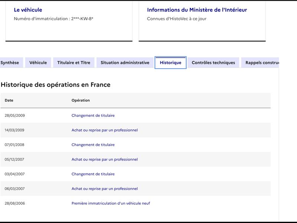Click Achat ou reprise entry from 05/12/2007

tap(105, 159)
